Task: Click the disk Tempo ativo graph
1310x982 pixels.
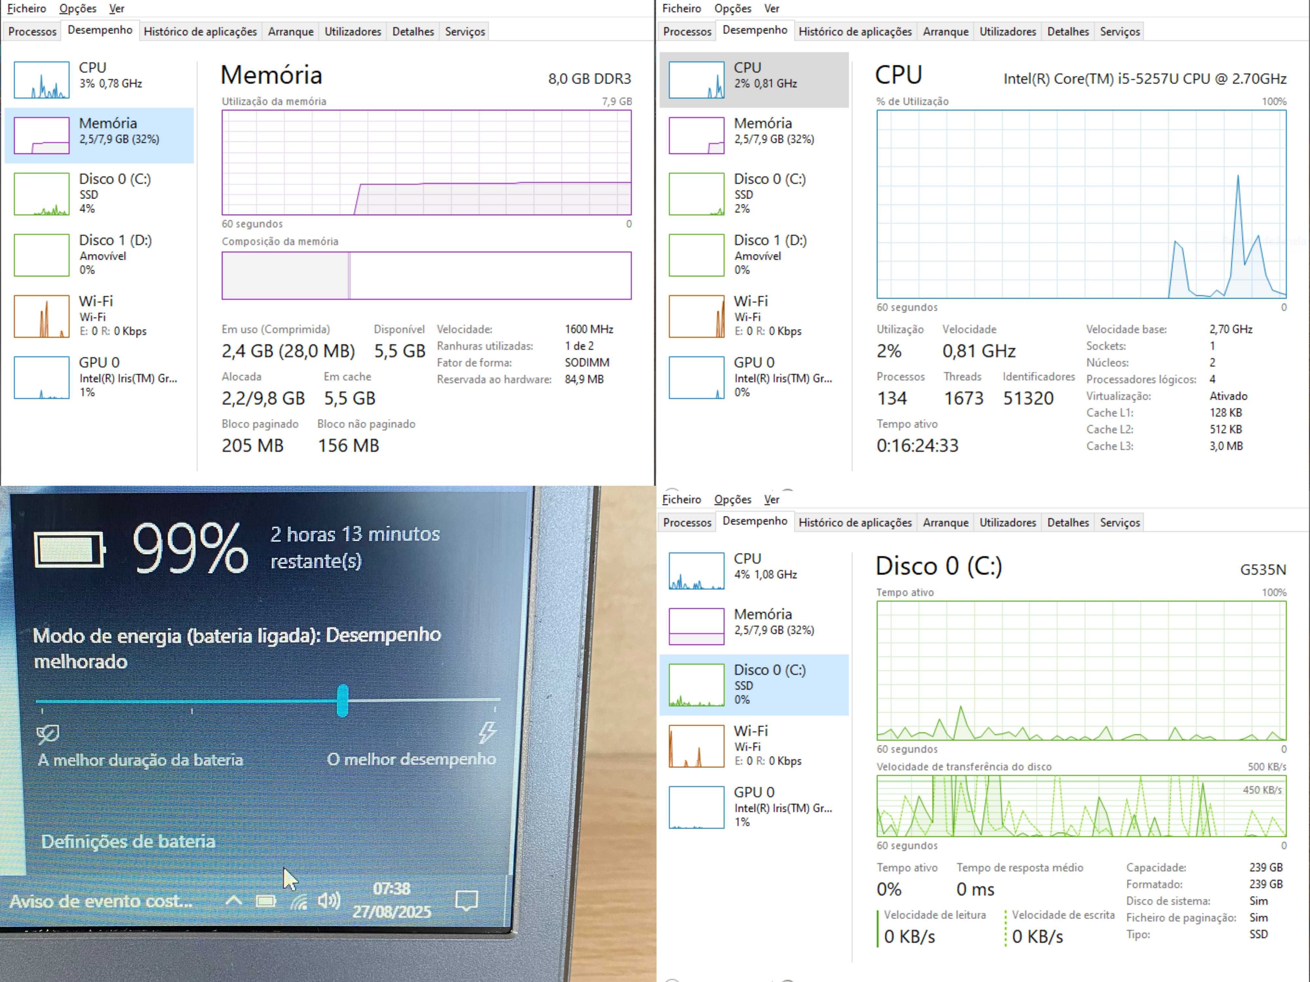Action: click(x=1081, y=671)
